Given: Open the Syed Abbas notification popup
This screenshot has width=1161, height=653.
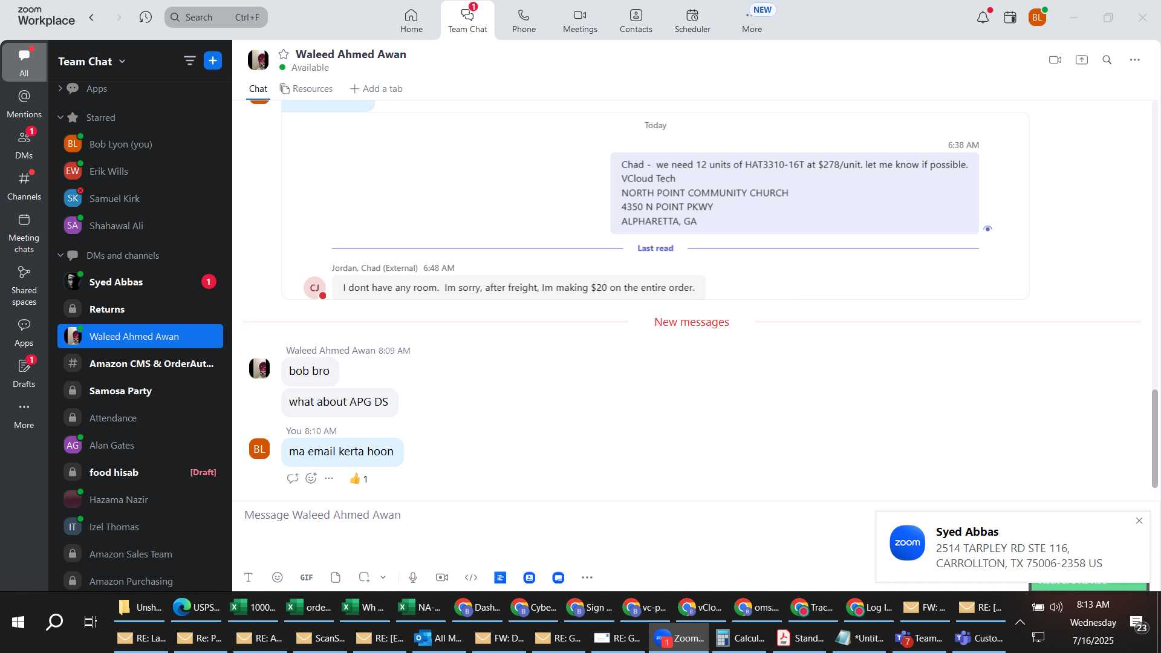Looking at the screenshot, I should coord(1013,547).
